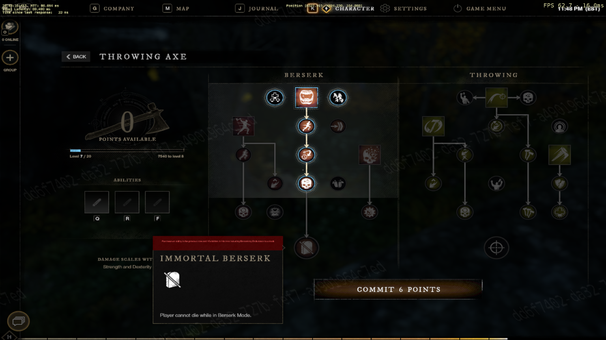This screenshot has height=340, width=606.
Task: Open the Settings menu
Action: pyautogui.click(x=403, y=8)
